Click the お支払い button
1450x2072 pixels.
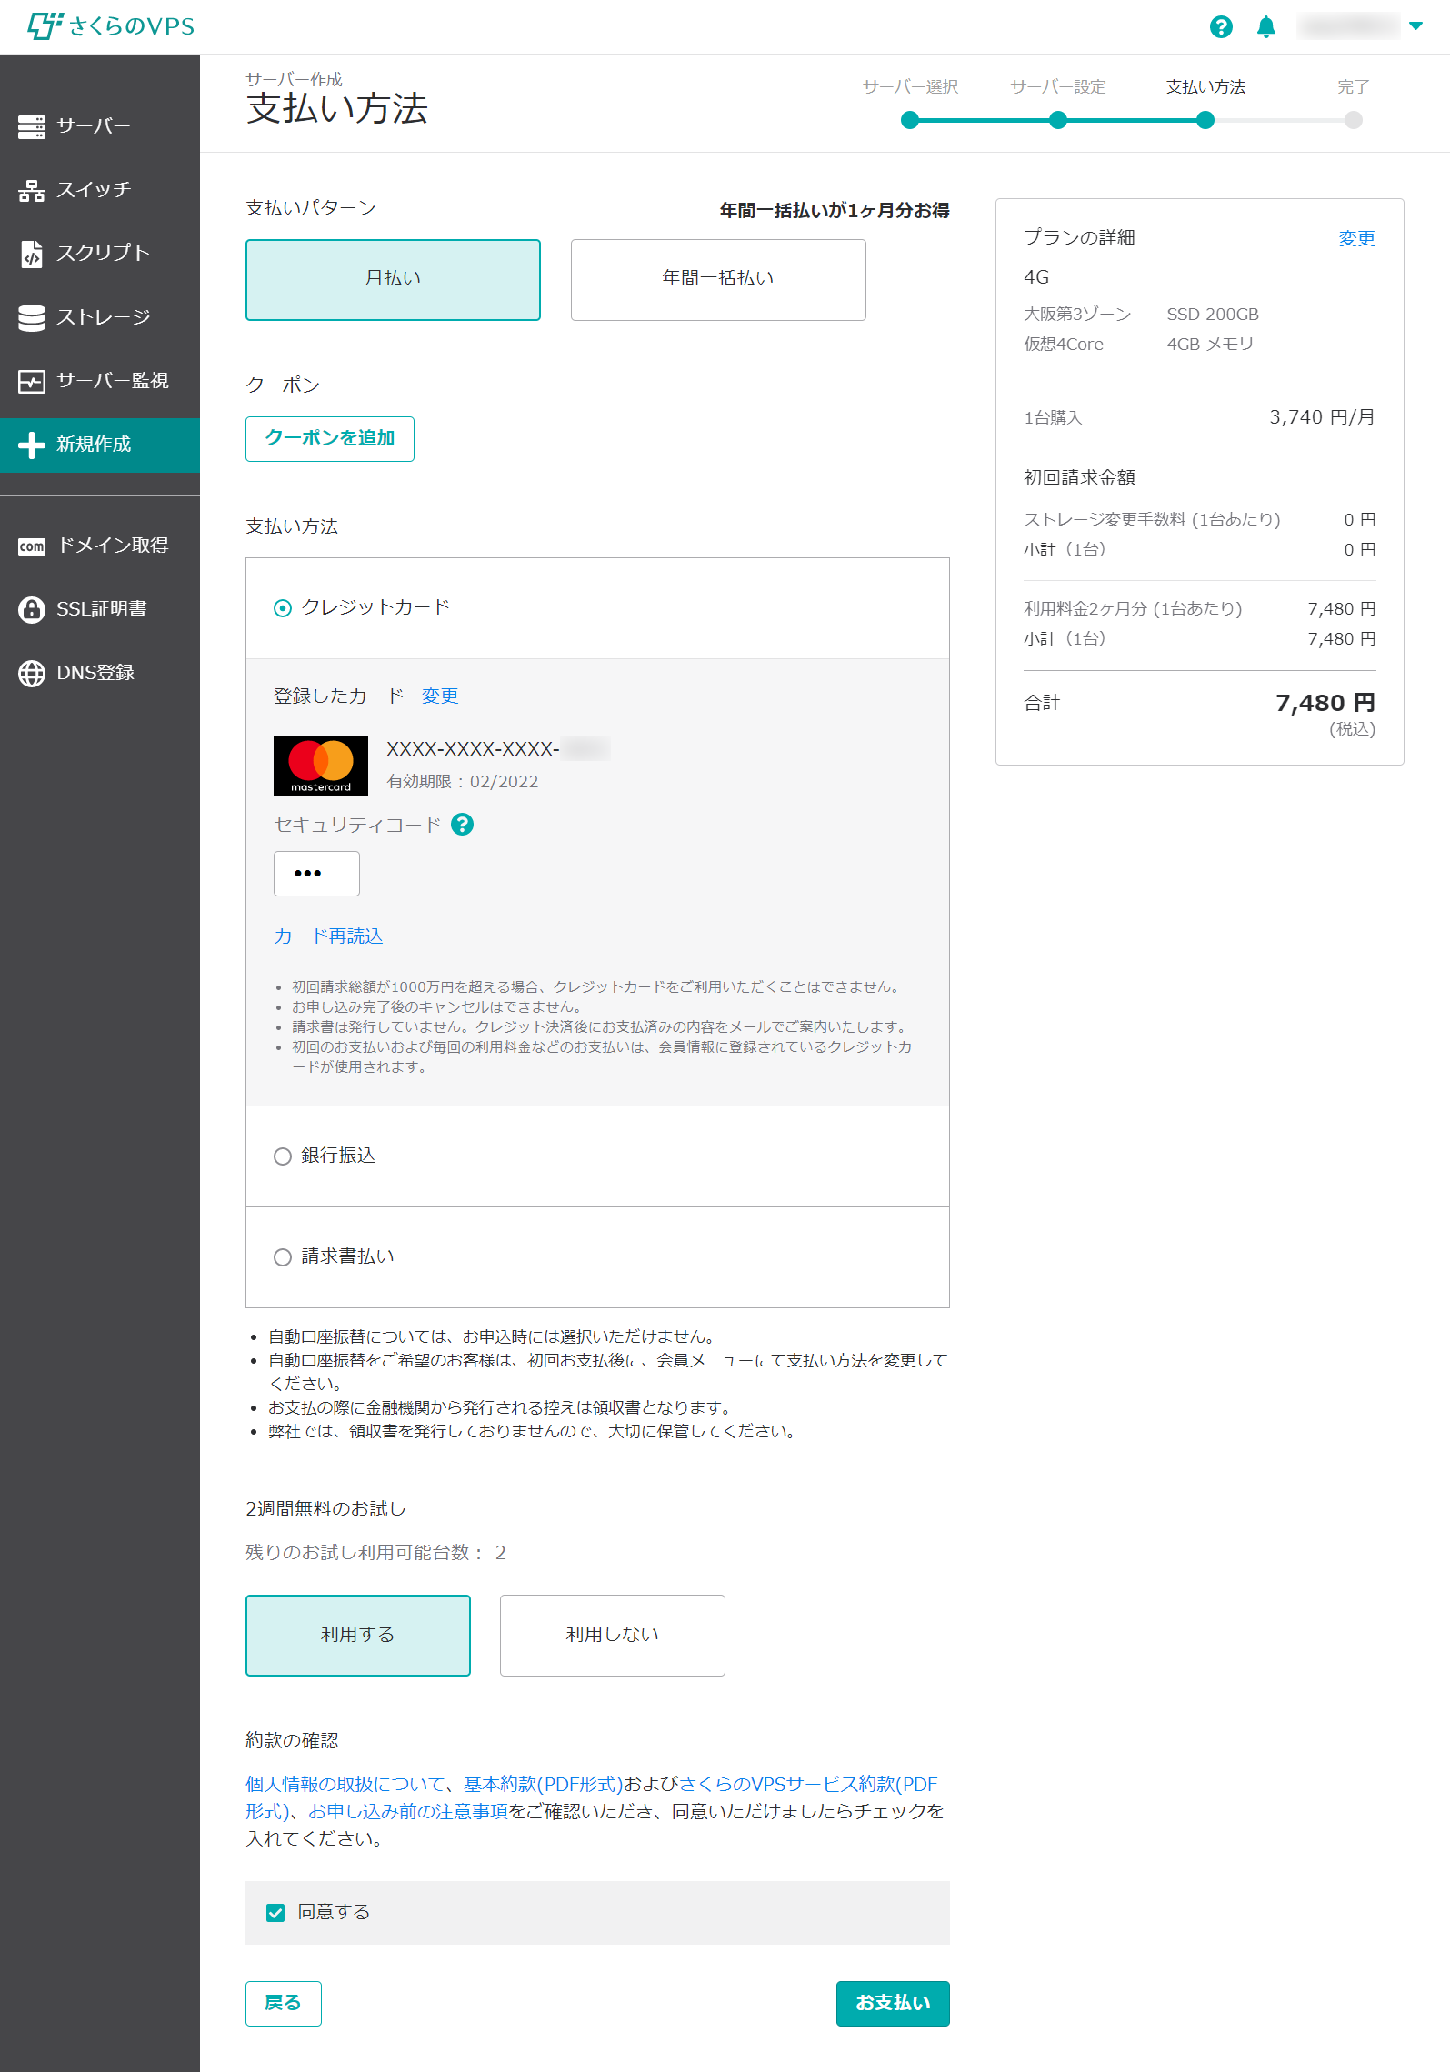coord(892,2003)
